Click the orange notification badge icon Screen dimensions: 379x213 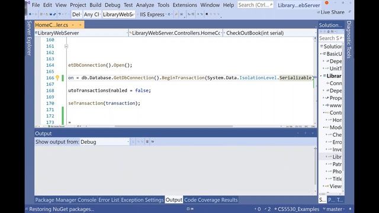(326, 3)
